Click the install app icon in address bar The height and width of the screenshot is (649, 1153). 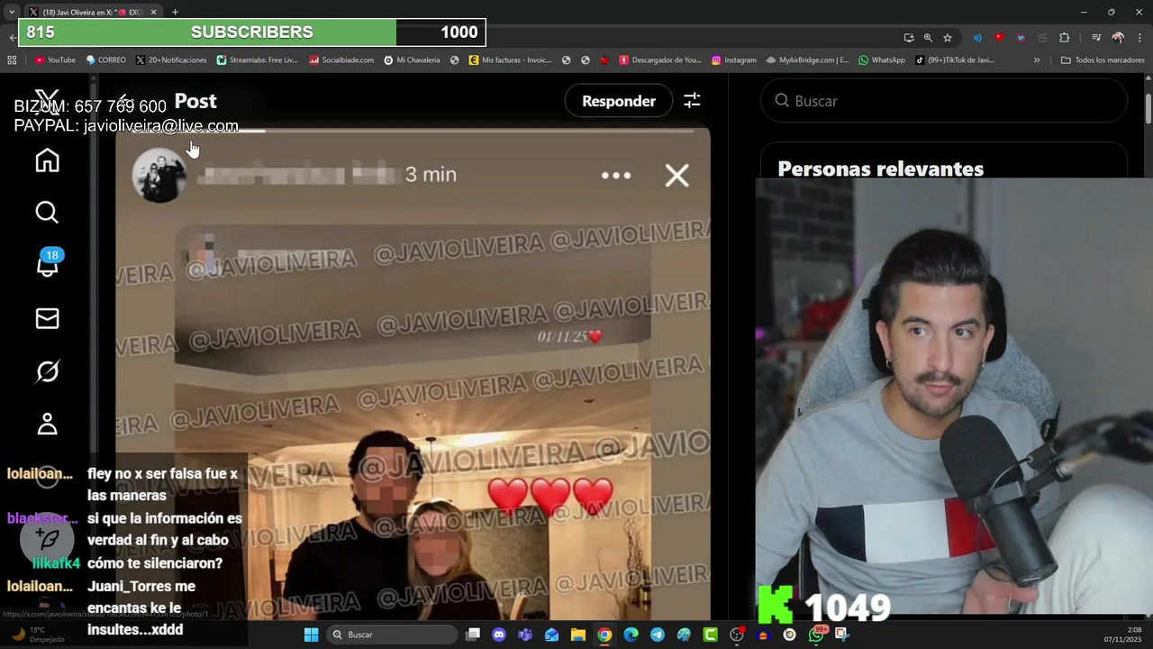pos(908,37)
